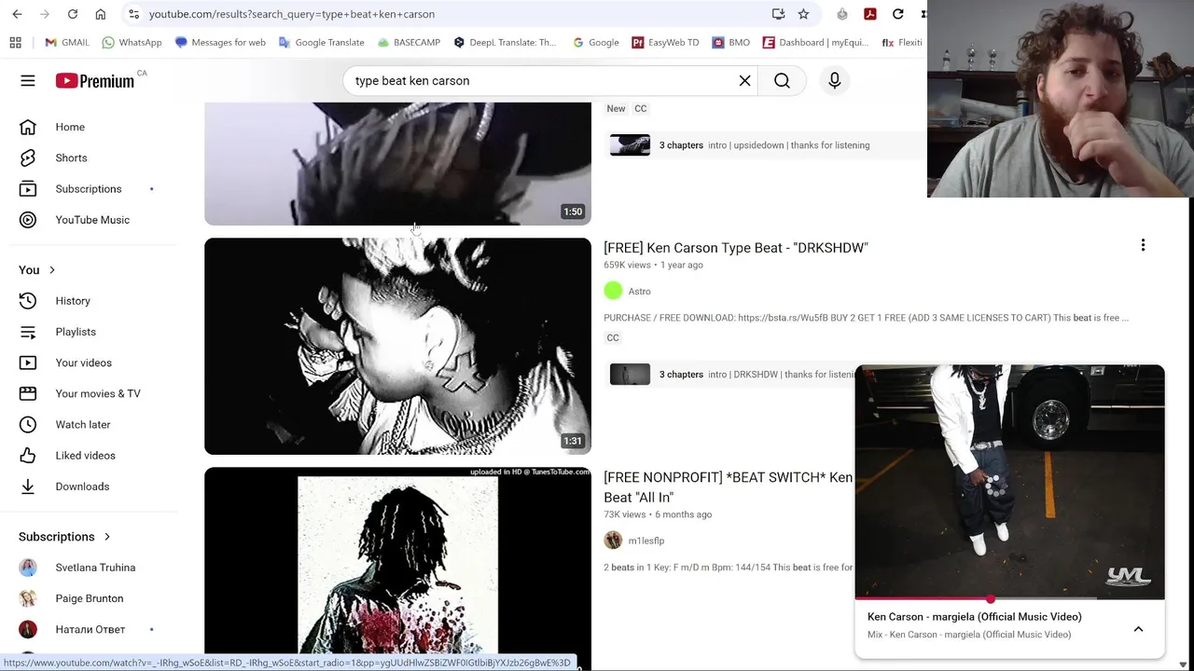Open the m1lesflp channel name
The image size is (1194, 671).
(x=646, y=541)
